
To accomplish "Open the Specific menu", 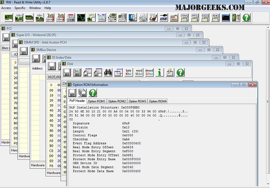I will point(20,8).
